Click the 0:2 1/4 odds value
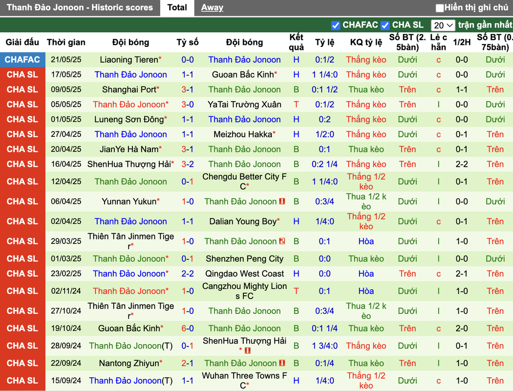This screenshot has height=391, width=513. (x=324, y=164)
